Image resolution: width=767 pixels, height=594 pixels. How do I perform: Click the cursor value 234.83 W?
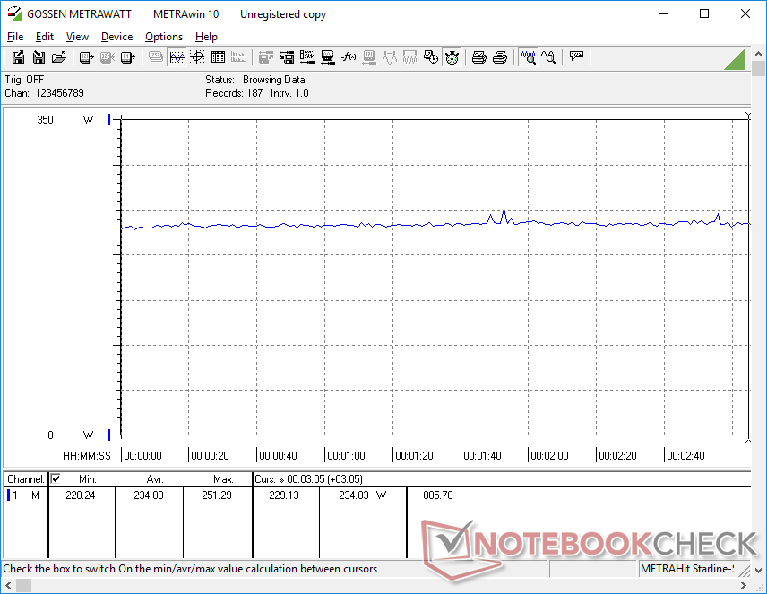[363, 495]
